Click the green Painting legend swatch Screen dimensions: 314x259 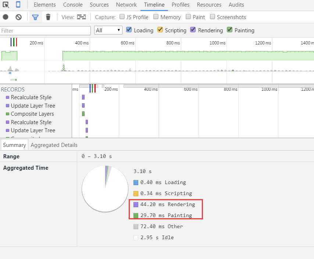tap(136, 216)
